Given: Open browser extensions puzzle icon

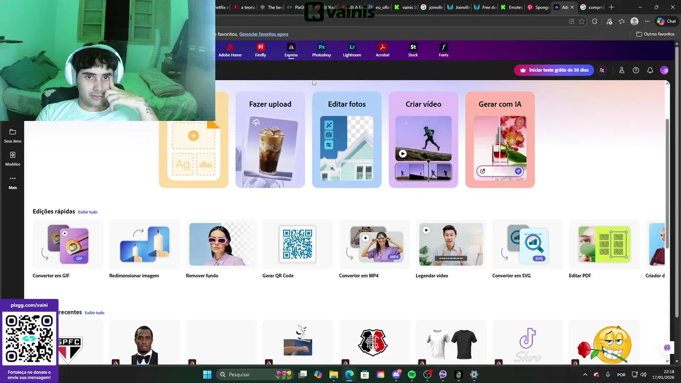Looking at the screenshot, I should [x=595, y=21].
